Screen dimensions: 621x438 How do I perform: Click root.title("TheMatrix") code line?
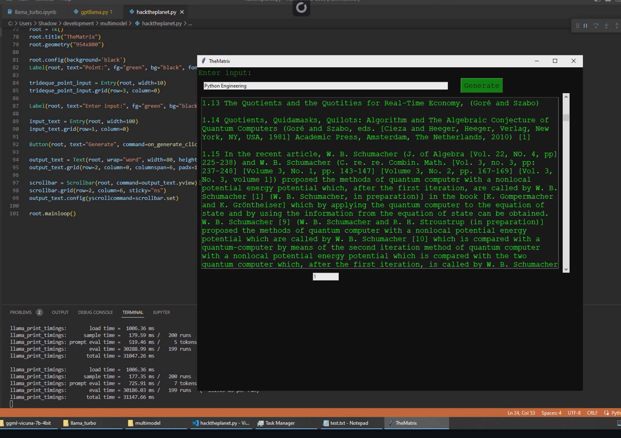[x=65, y=37]
